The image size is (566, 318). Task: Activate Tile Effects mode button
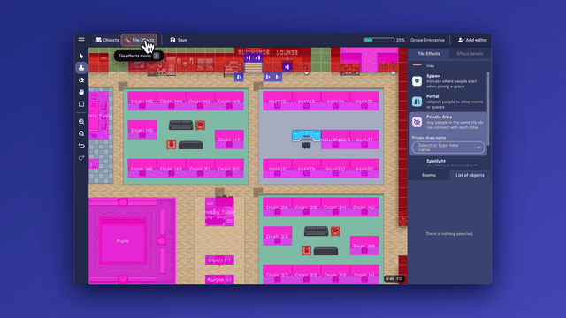point(139,40)
